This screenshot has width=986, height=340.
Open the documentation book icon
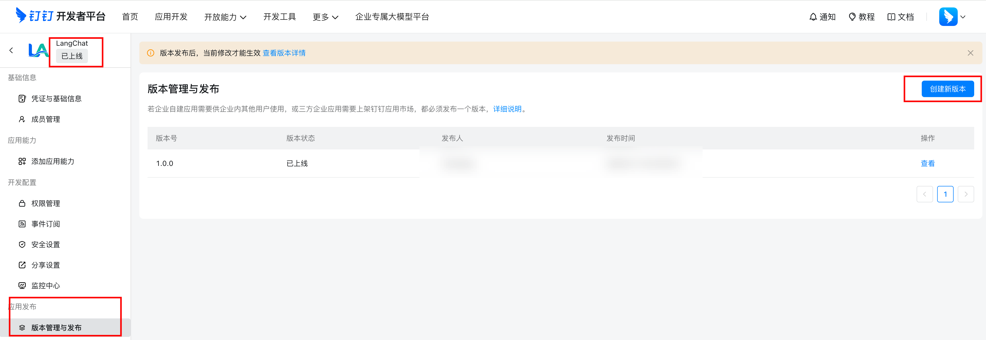(891, 17)
